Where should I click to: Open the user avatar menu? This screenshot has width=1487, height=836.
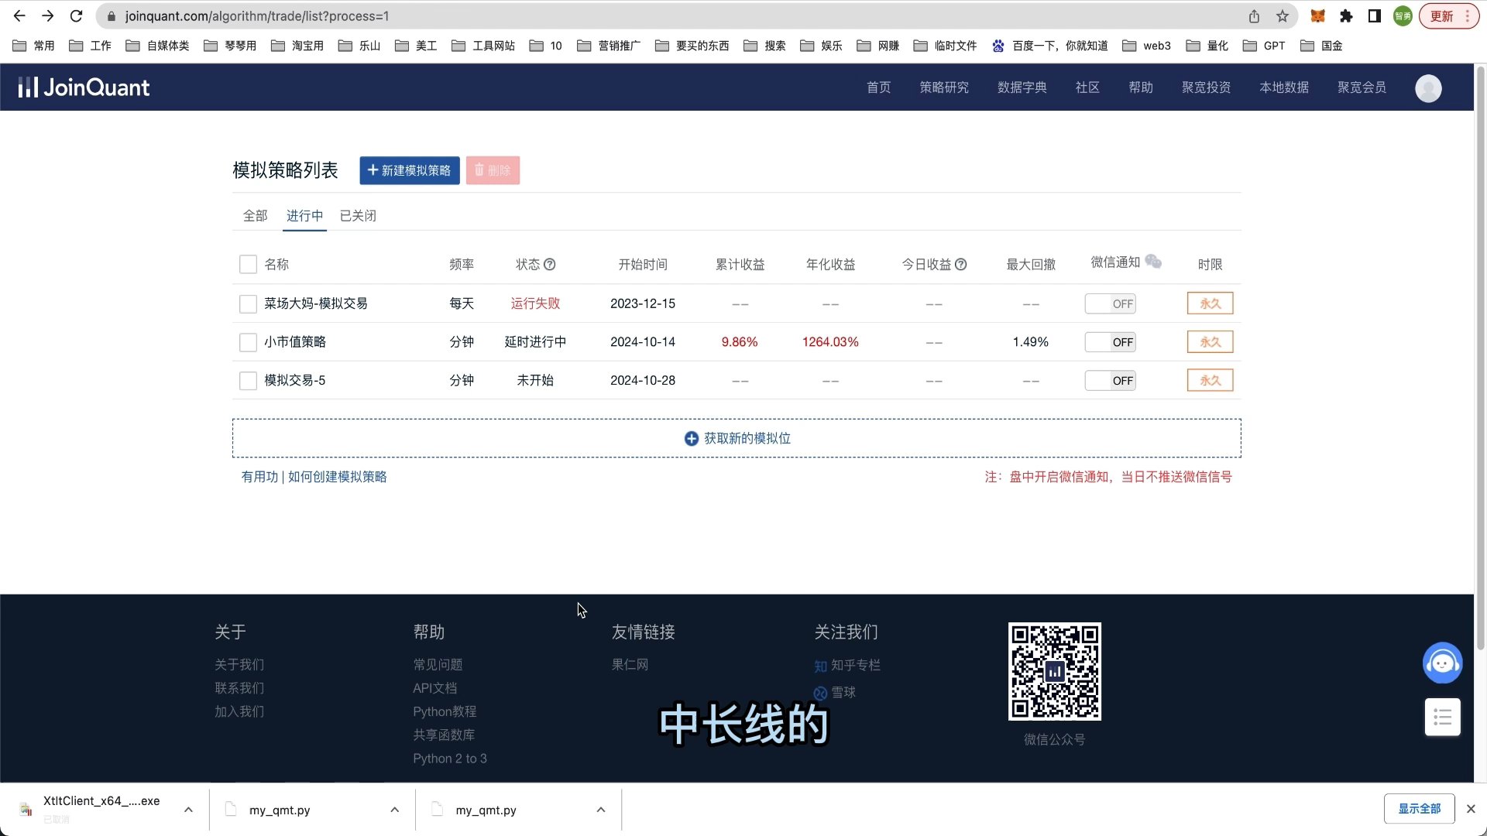coord(1428,88)
